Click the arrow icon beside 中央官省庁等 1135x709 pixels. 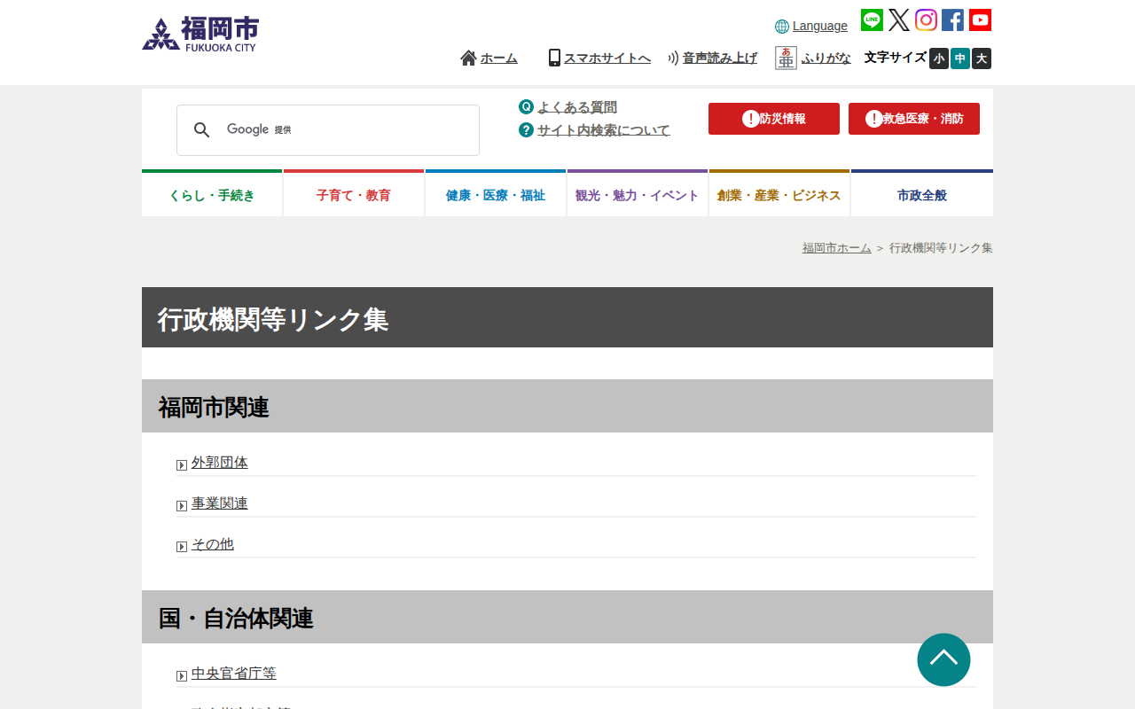[x=182, y=676]
